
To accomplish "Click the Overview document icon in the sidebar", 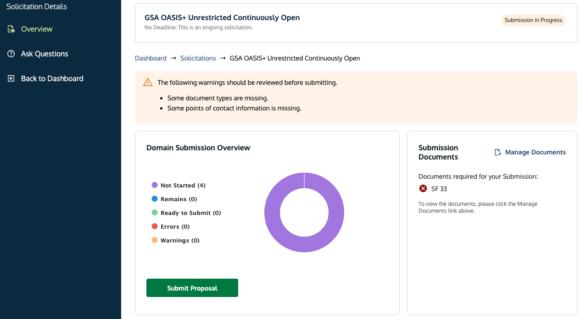I will (x=10, y=28).
